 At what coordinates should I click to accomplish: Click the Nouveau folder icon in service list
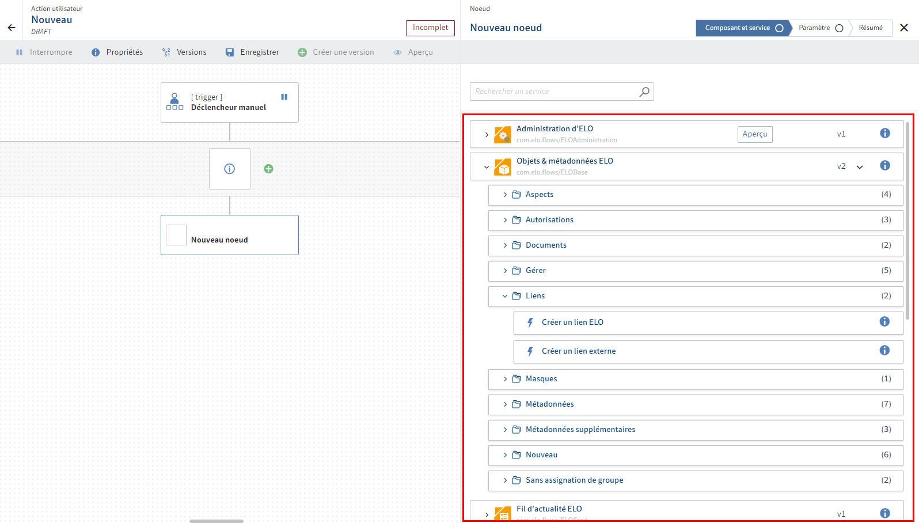click(517, 455)
